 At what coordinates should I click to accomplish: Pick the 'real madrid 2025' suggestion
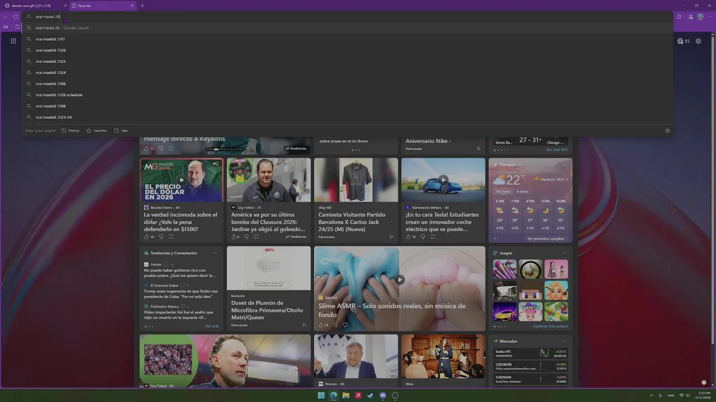347,61
